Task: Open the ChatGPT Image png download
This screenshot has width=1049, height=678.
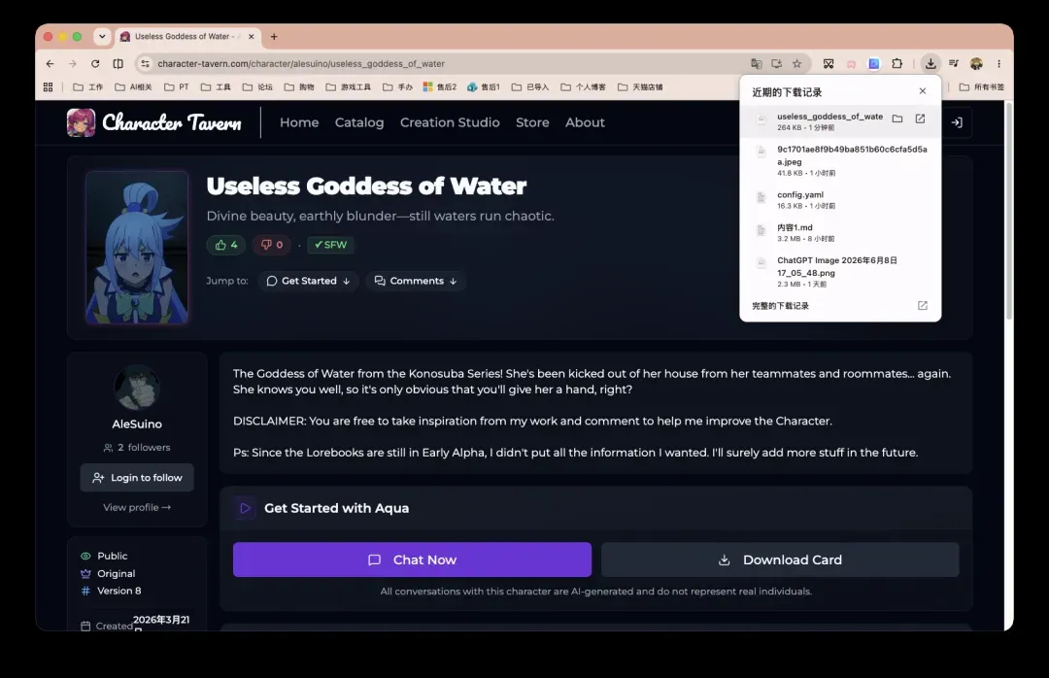Action: 840,272
